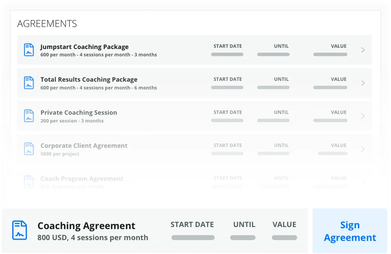Expand the Jumpstart Coaching Package chevron

point(363,50)
